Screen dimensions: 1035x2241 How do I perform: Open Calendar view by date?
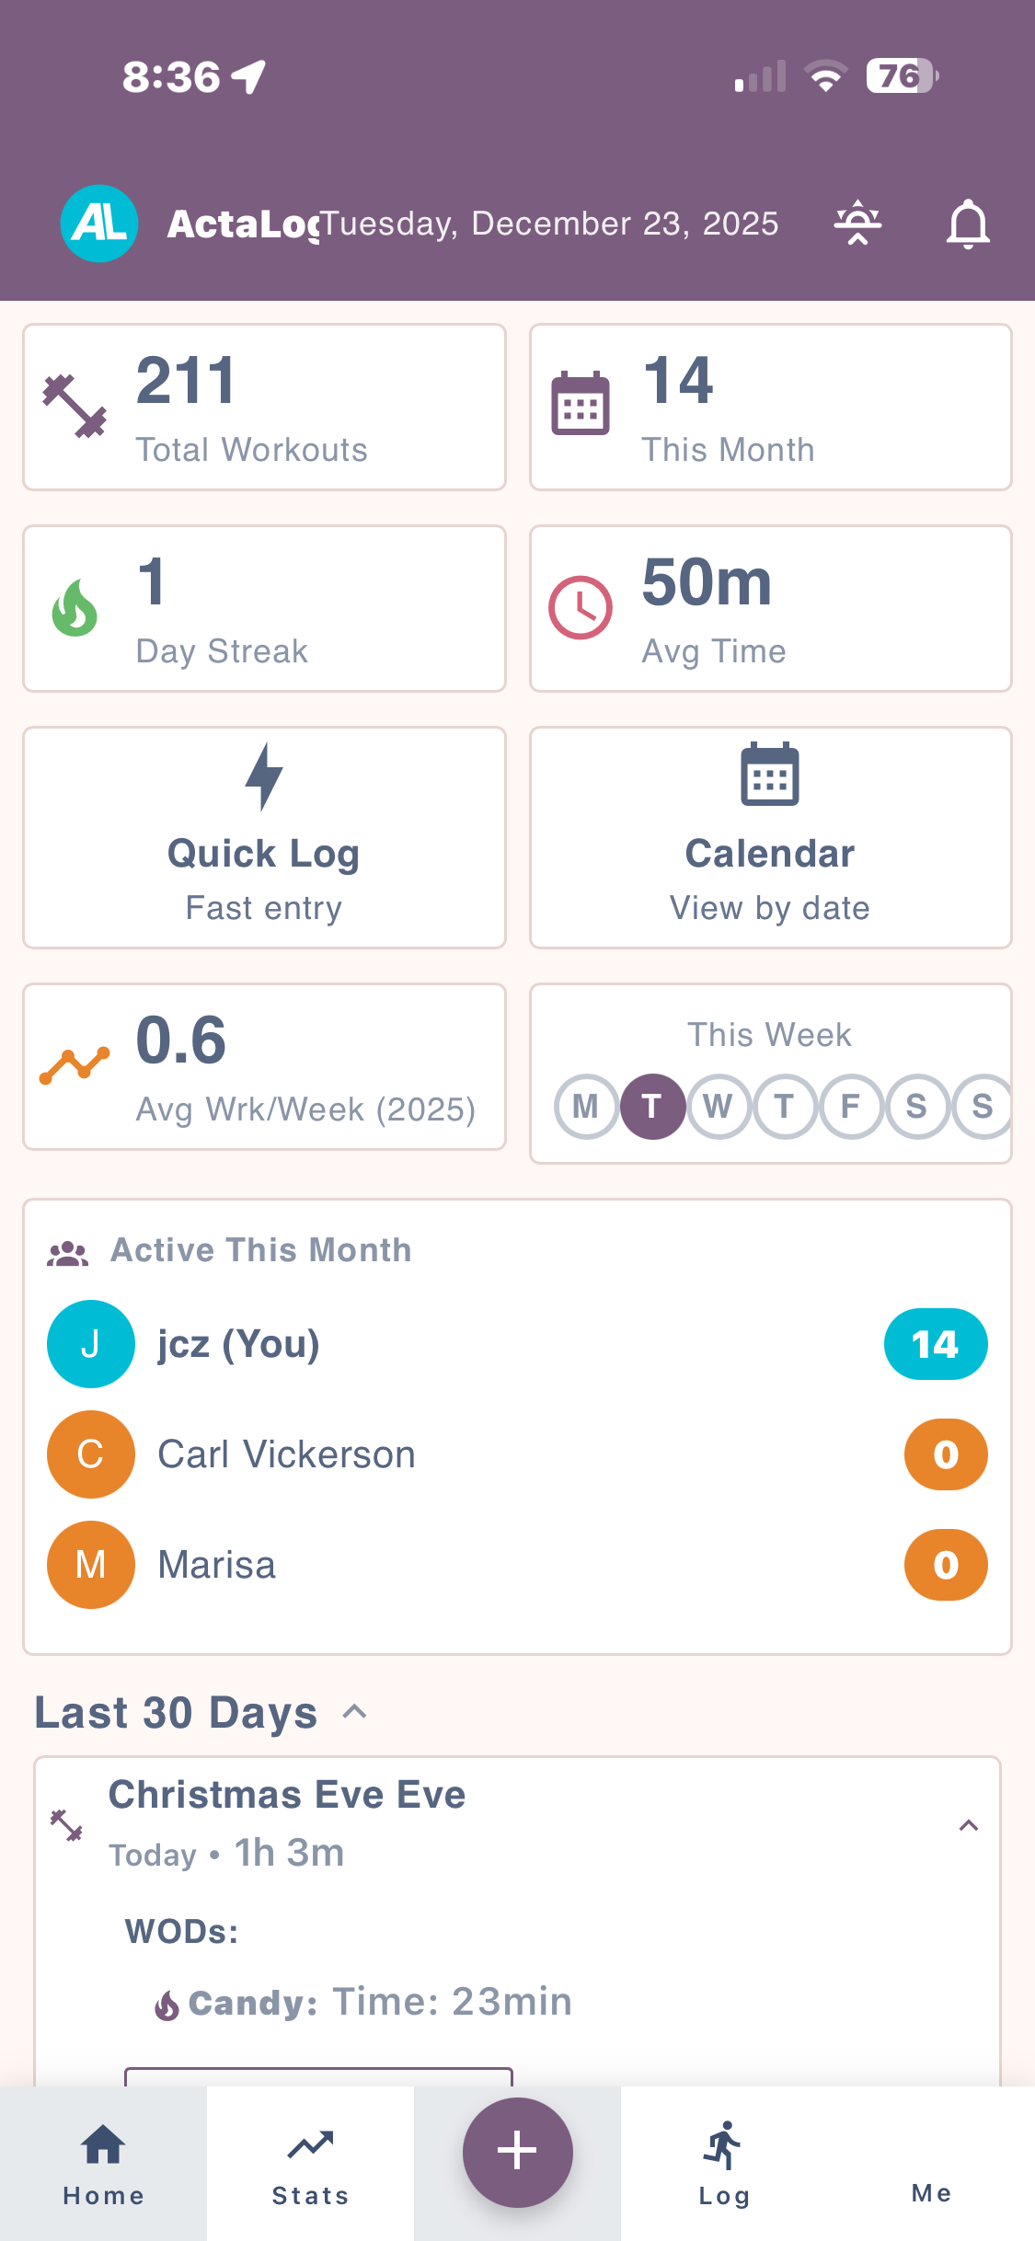tap(770, 837)
